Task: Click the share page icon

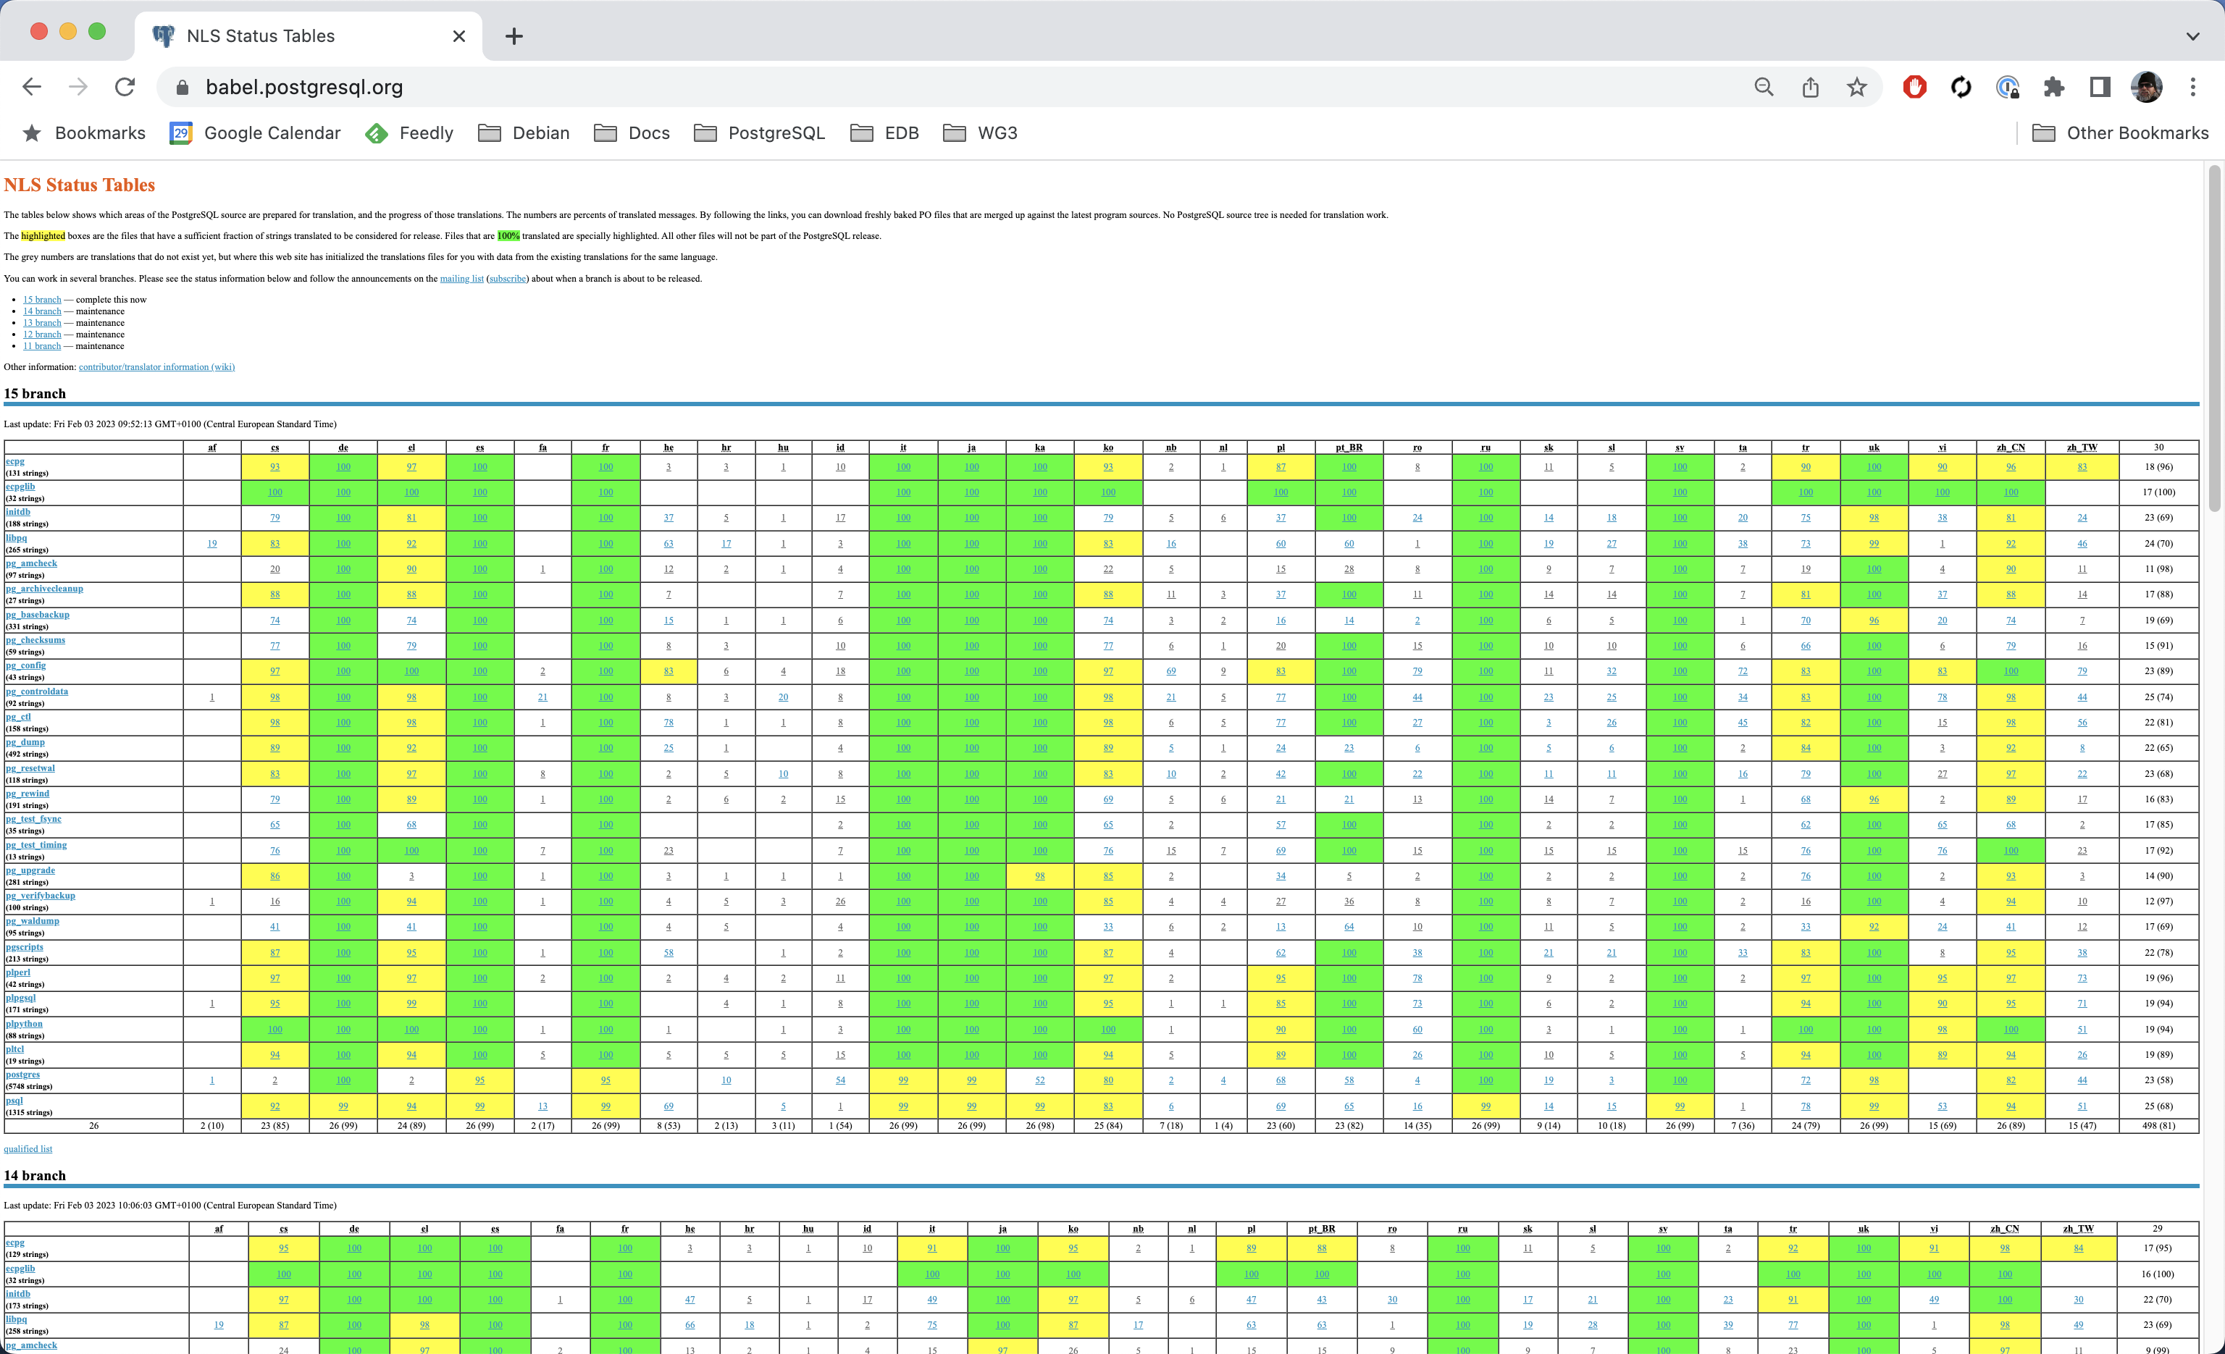Action: point(1811,87)
